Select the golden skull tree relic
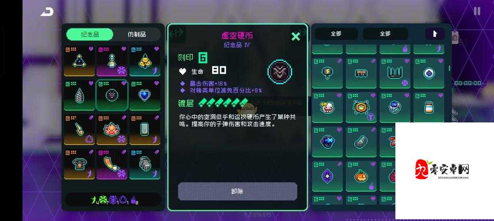This screenshot has height=221, width=494. [145, 61]
